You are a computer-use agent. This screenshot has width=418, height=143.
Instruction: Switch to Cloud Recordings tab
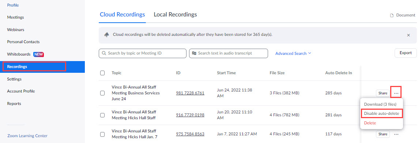pos(123,14)
